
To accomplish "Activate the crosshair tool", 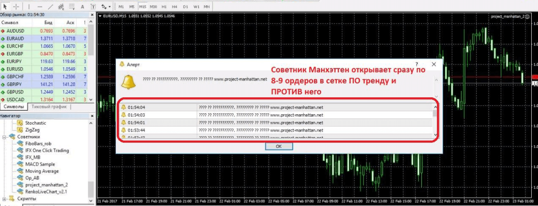I will click(x=16, y=6).
